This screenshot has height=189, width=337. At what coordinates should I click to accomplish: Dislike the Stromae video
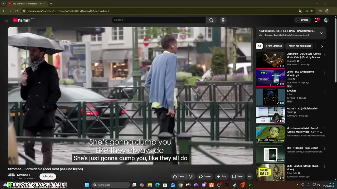191,176
